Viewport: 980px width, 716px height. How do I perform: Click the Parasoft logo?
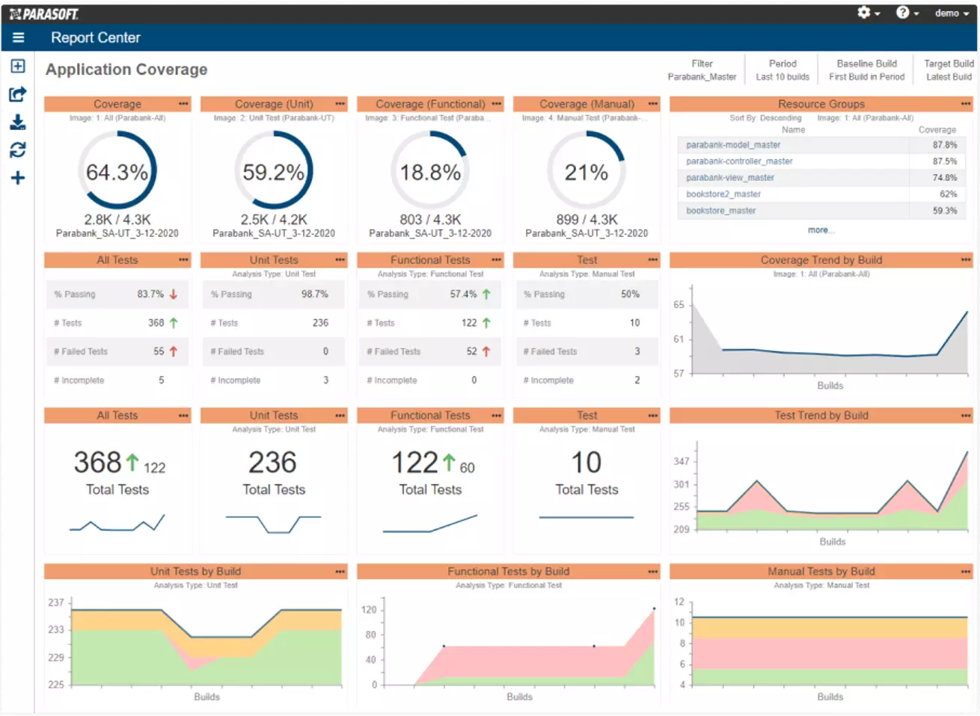(44, 13)
